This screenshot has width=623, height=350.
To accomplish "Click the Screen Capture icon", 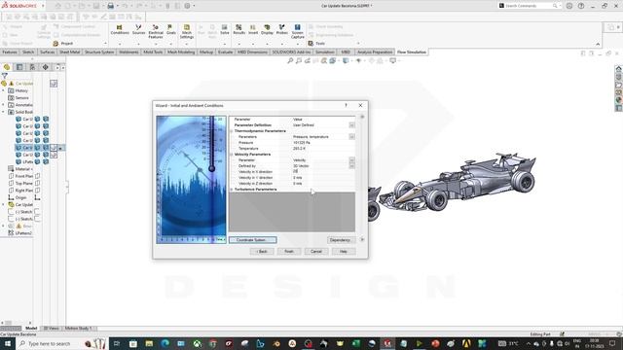I will 297,31.
